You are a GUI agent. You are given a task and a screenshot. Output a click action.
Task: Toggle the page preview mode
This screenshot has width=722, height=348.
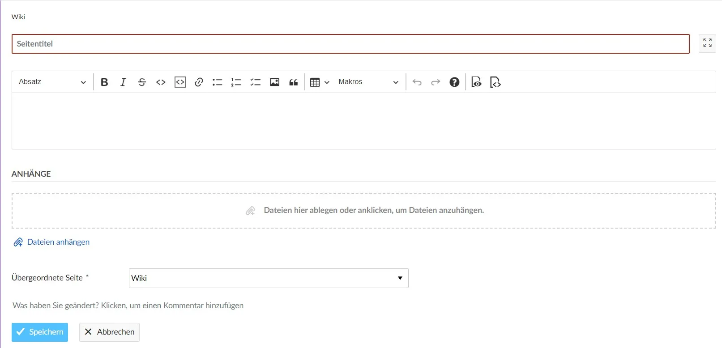tap(476, 82)
